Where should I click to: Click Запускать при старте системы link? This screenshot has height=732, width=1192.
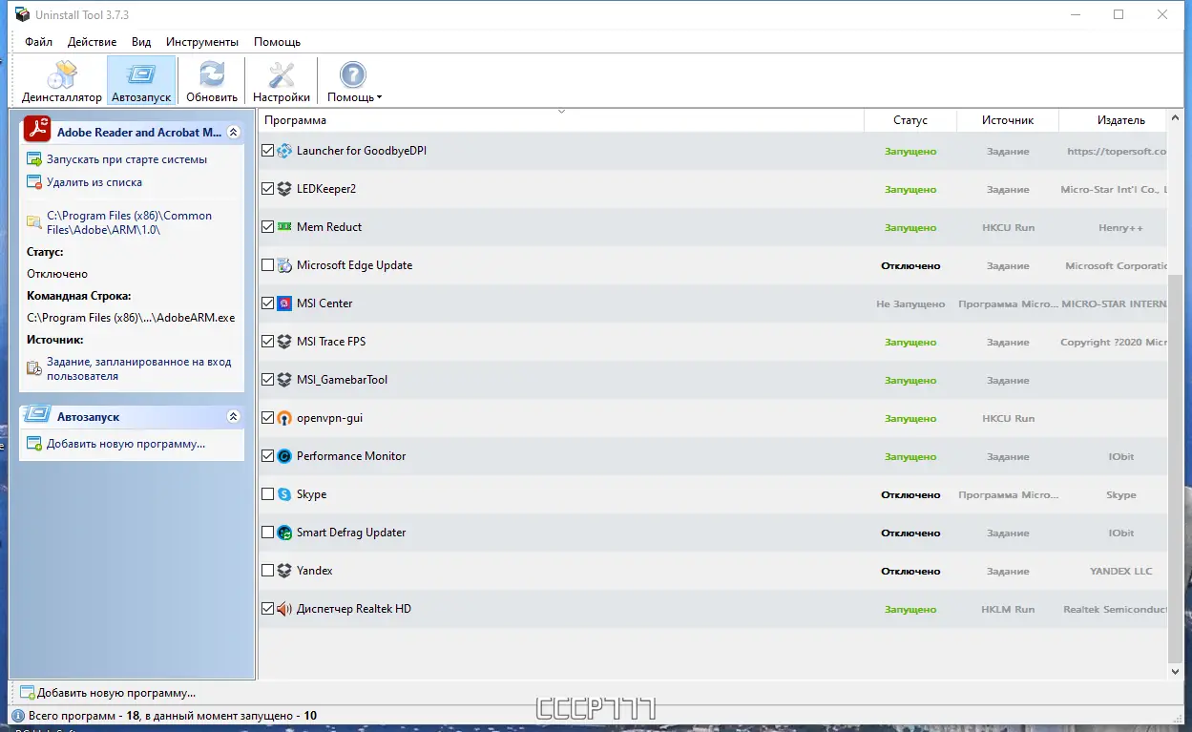tap(127, 159)
